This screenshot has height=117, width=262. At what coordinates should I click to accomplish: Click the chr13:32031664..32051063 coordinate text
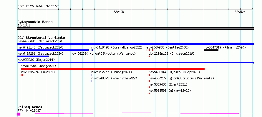click(39, 6)
